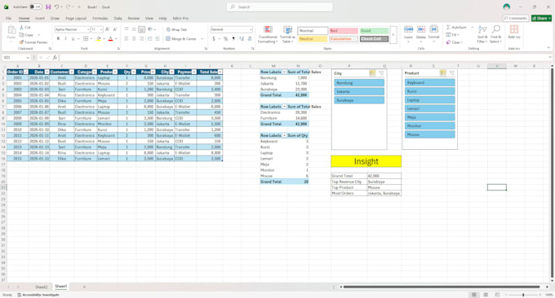
Task: Click the Comma Style icon
Action: pyautogui.click(x=233, y=38)
